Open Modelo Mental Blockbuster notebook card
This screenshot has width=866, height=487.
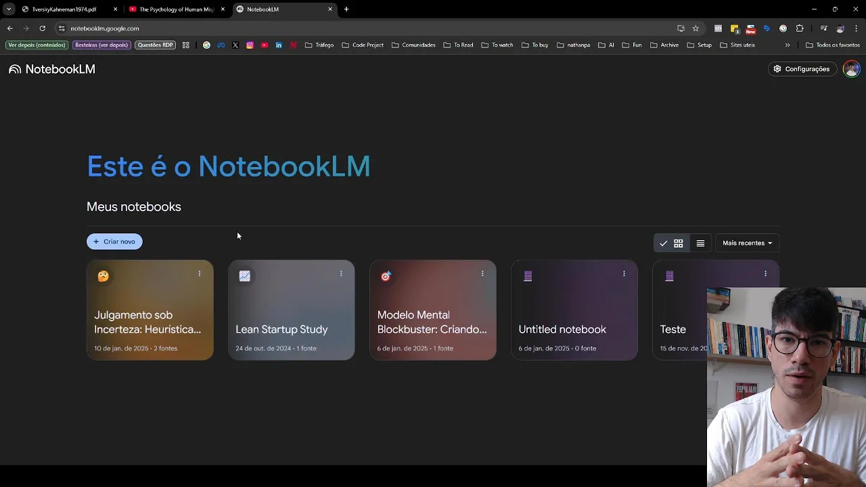click(x=432, y=310)
